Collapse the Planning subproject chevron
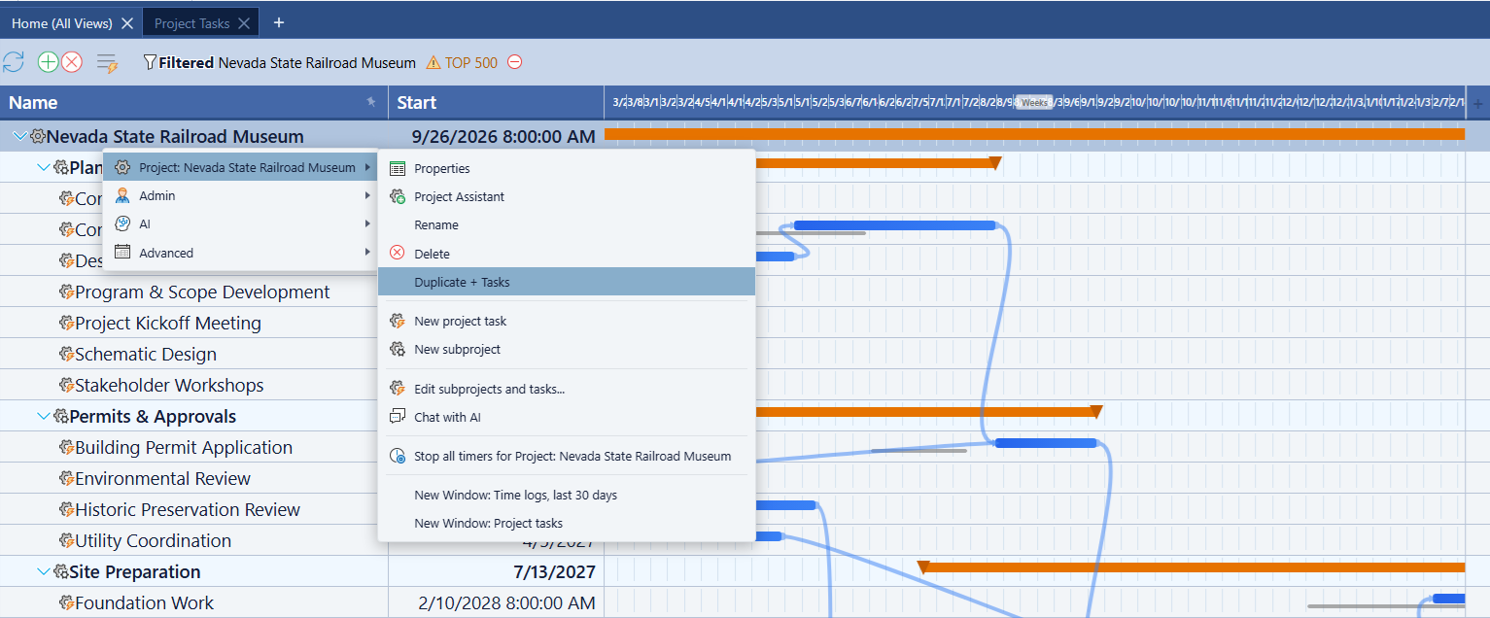1490x618 pixels. (x=43, y=168)
